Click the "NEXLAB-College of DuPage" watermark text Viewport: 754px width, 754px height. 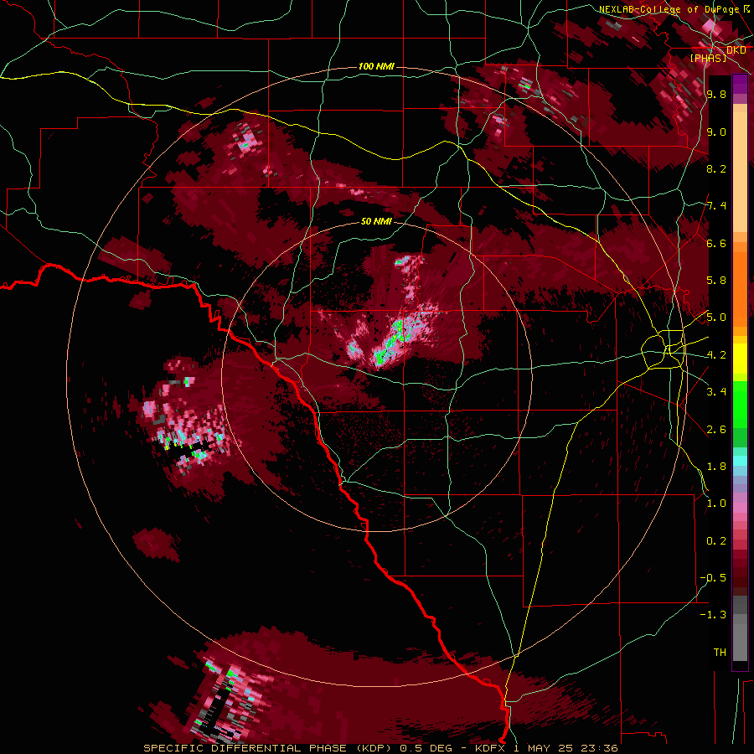(669, 9)
